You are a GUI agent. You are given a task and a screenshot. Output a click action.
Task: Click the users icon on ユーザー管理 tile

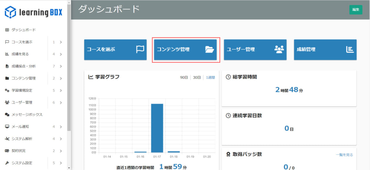coord(279,50)
